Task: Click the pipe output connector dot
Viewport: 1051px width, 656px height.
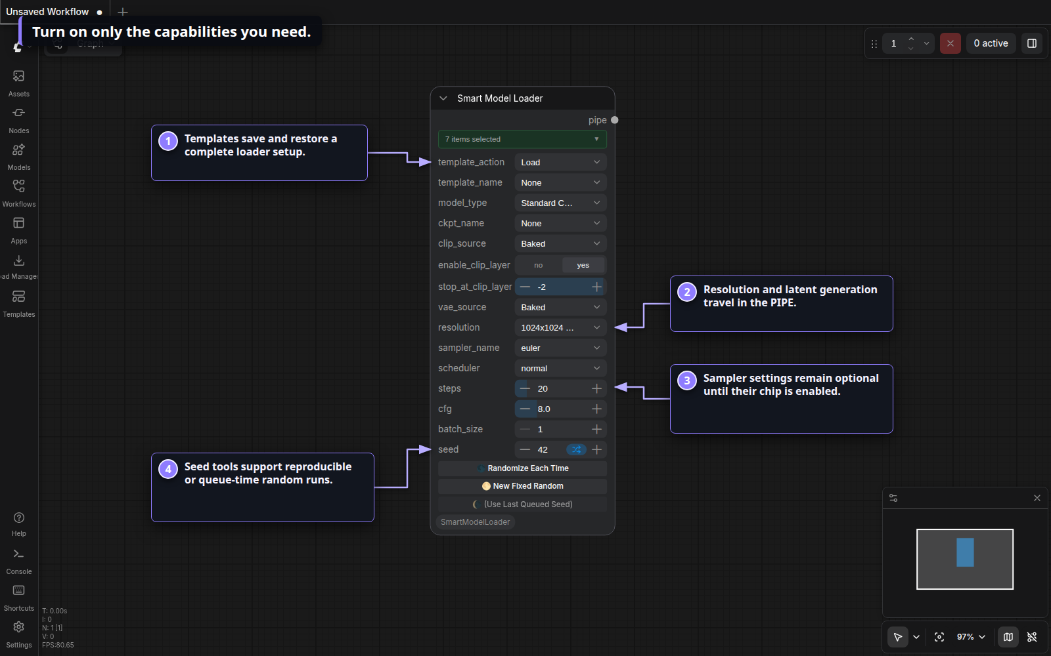Action: pos(615,120)
